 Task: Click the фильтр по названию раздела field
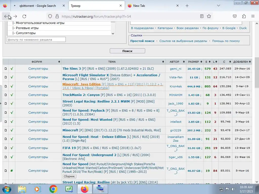coord(36,40)
